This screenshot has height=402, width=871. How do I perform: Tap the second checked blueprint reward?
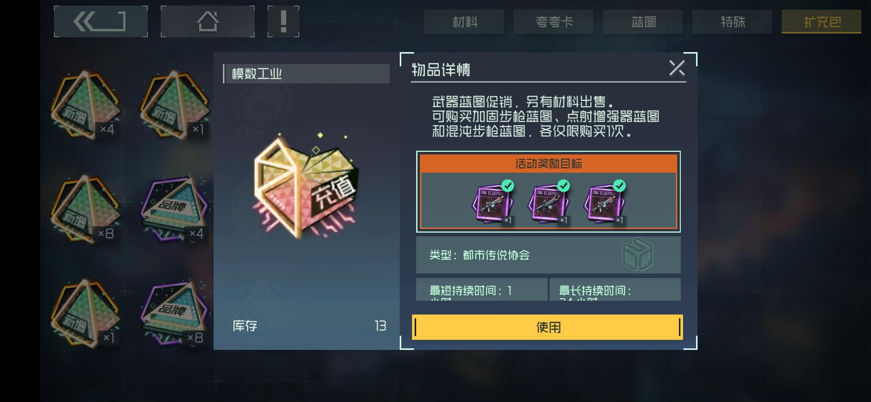click(x=549, y=202)
